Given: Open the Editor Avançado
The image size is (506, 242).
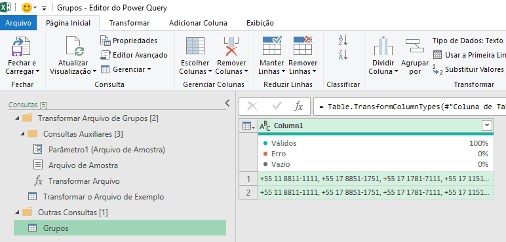Looking at the screenshot, I should click(134, 55).
